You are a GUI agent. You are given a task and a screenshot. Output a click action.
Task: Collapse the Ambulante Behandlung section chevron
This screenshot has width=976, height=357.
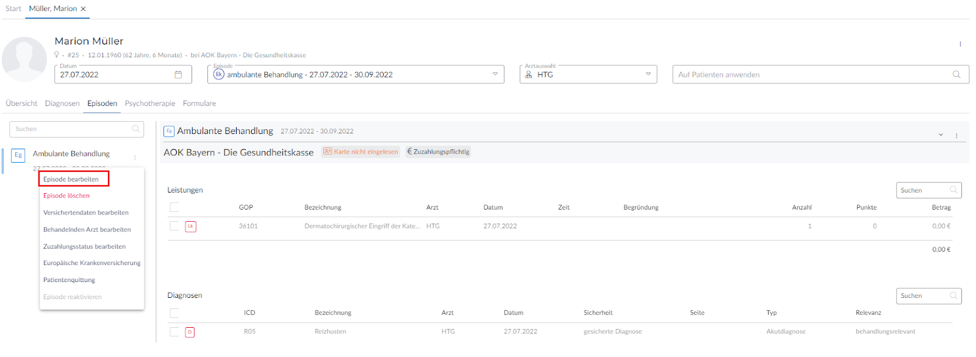[941, 135]
